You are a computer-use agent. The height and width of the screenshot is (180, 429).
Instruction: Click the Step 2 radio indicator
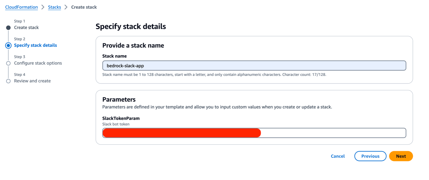[x=8, y=45]
